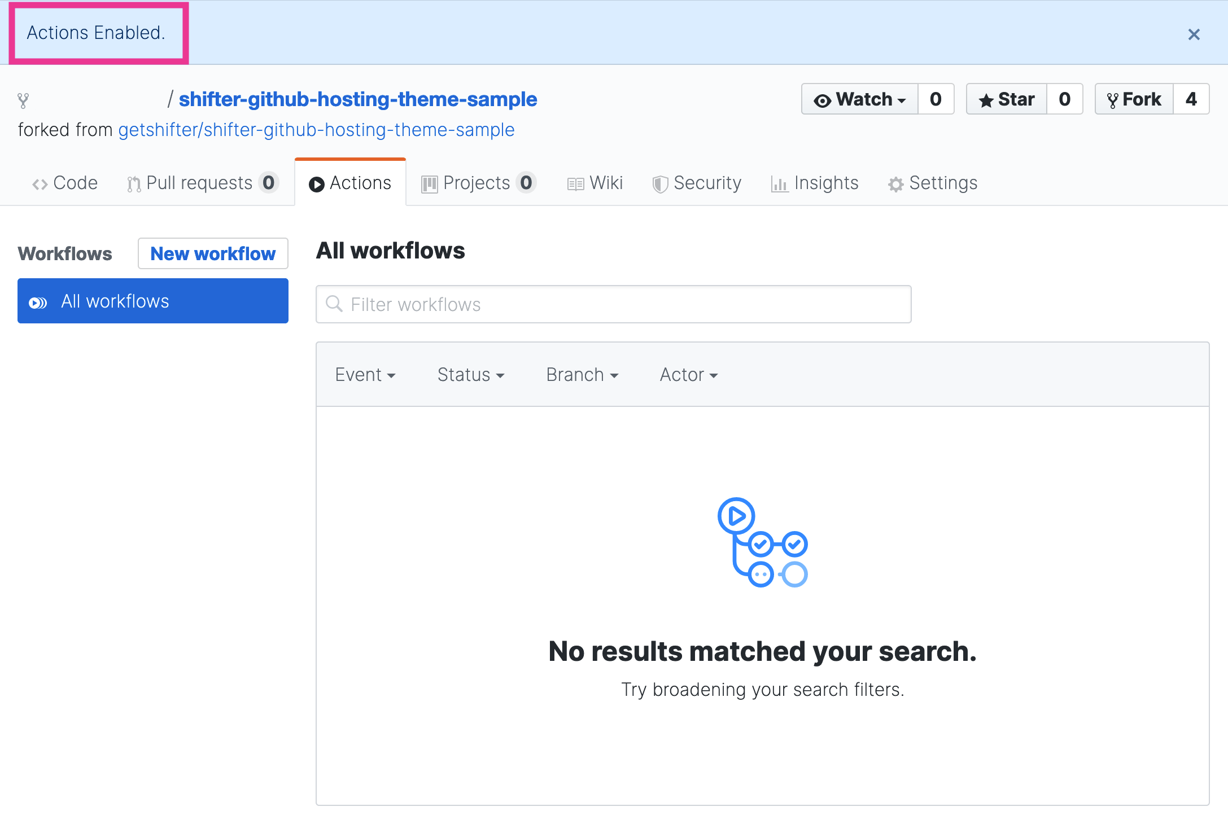Click the Star button
The width and height of the screenshot is (1228, 833).
[x=1007, y=99]
